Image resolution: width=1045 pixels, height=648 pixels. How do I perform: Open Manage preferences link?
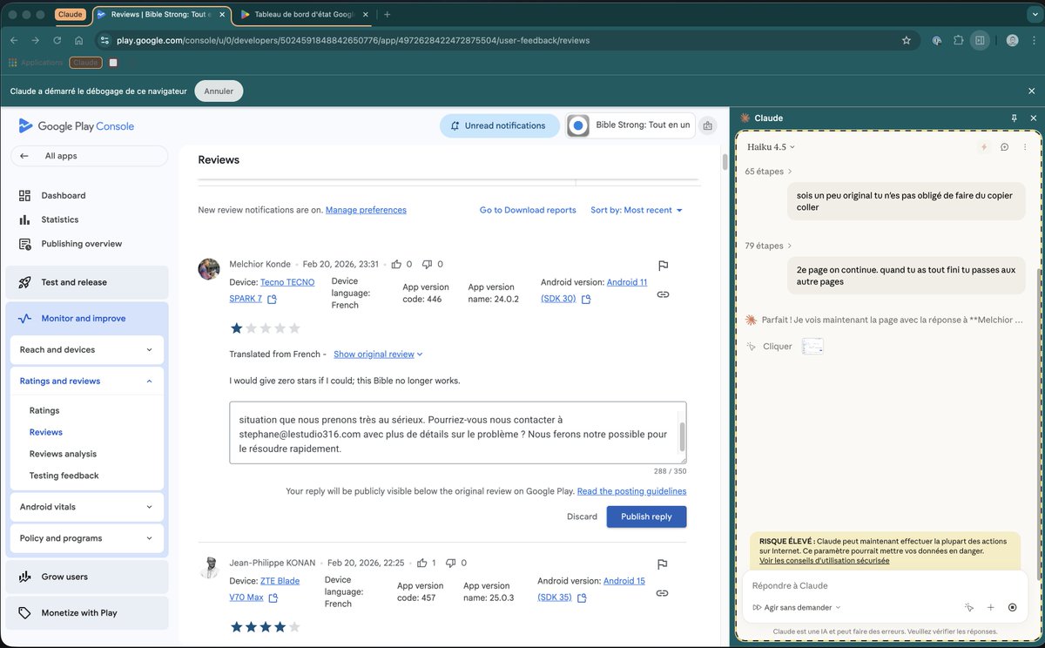click(x=366, y=210)
